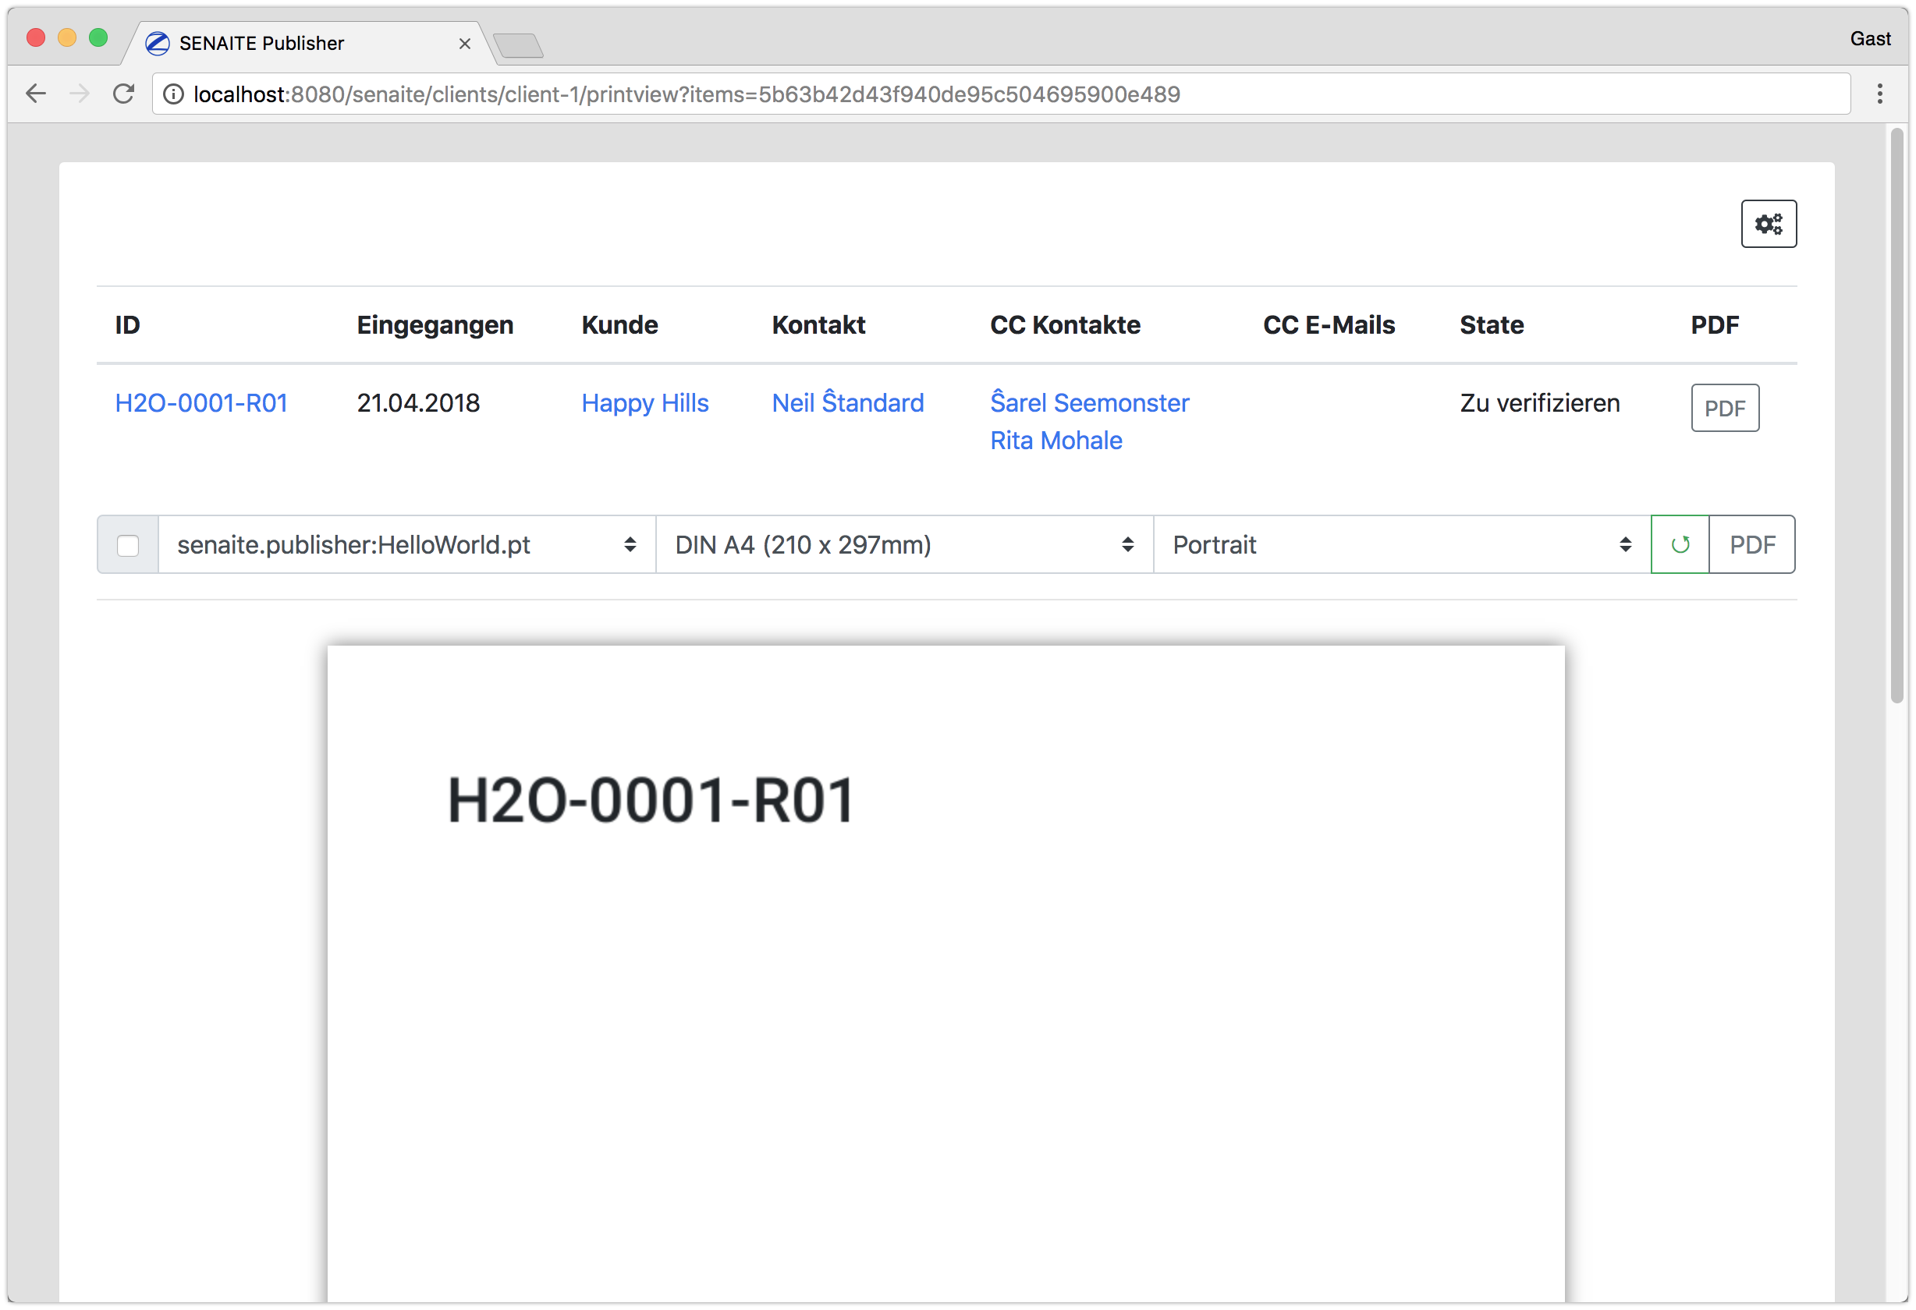Close the SENAITE Publisher tab
The height and width of the screenshot is (1310, 1916).
click(465, 44)
